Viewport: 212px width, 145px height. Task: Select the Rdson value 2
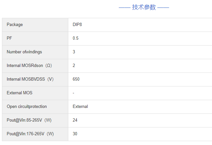point(74,66)
